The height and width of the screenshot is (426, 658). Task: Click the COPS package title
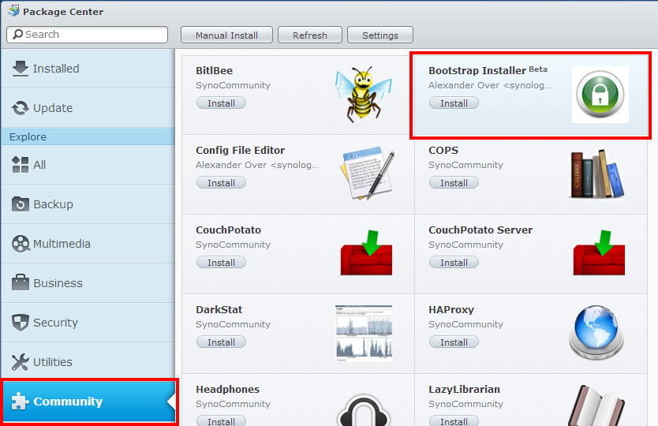pyautogui.click(x=443, y=150)
